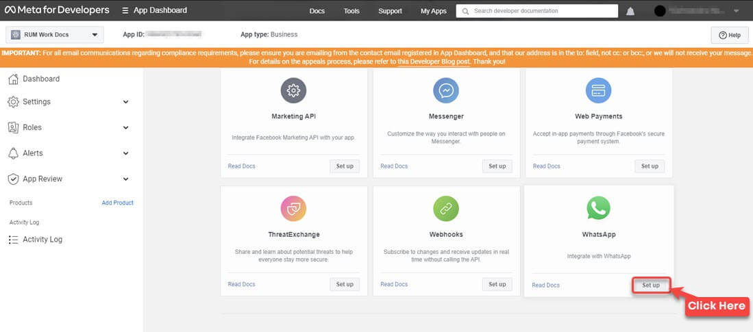The image size is (753, 332).
Task: Click the Meta for Developers logo
Action: (x=57, y=10)
